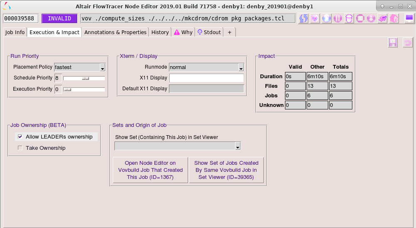Add a new tab with the plus tab
The height and width of the screenshot is (228, 416).
(x=230, y=32)
